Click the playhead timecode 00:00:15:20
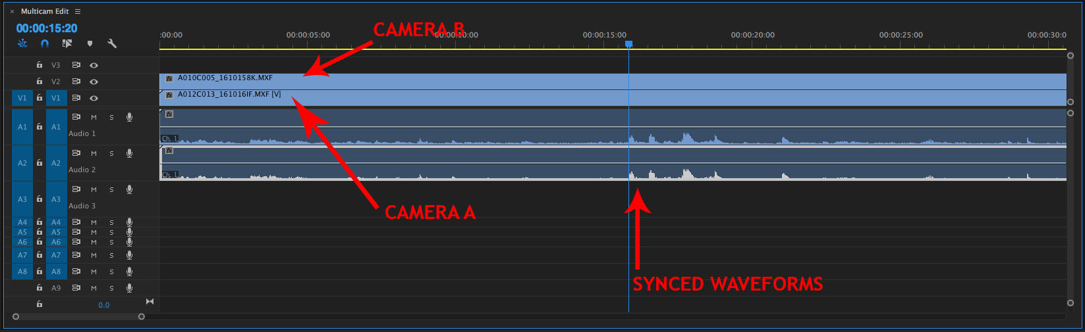This screenshot has width=1085, height=332. click(x=47, y=28)
